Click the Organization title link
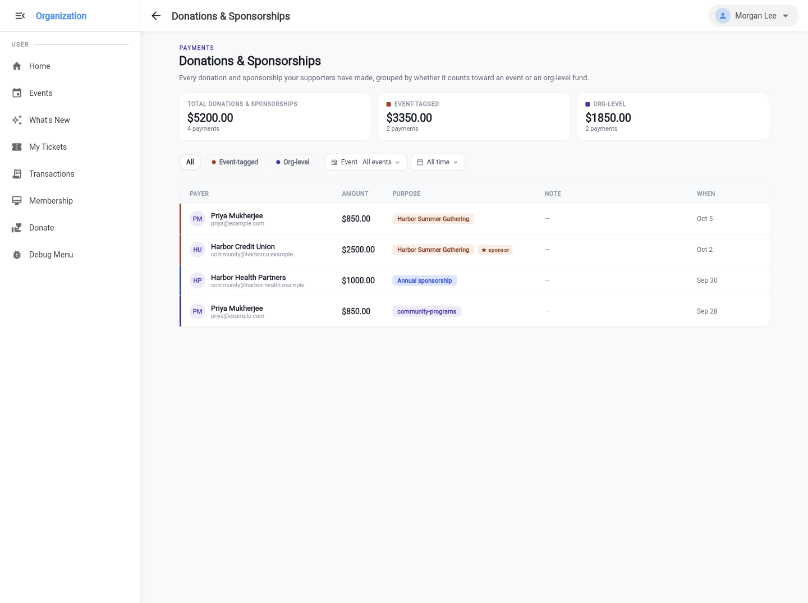 (x=61, y=16)
